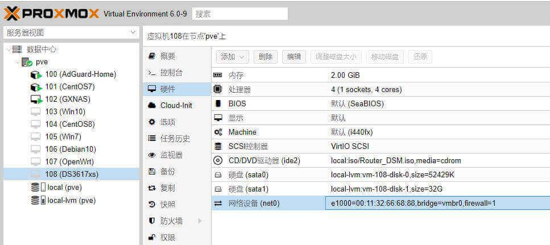Open the 添加 dropdown button

[x=232, y=57]
